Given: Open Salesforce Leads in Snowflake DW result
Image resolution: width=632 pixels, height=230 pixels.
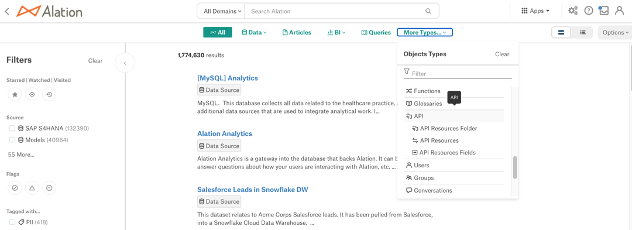Looking at the screenshot, I should tap(253, 189).
